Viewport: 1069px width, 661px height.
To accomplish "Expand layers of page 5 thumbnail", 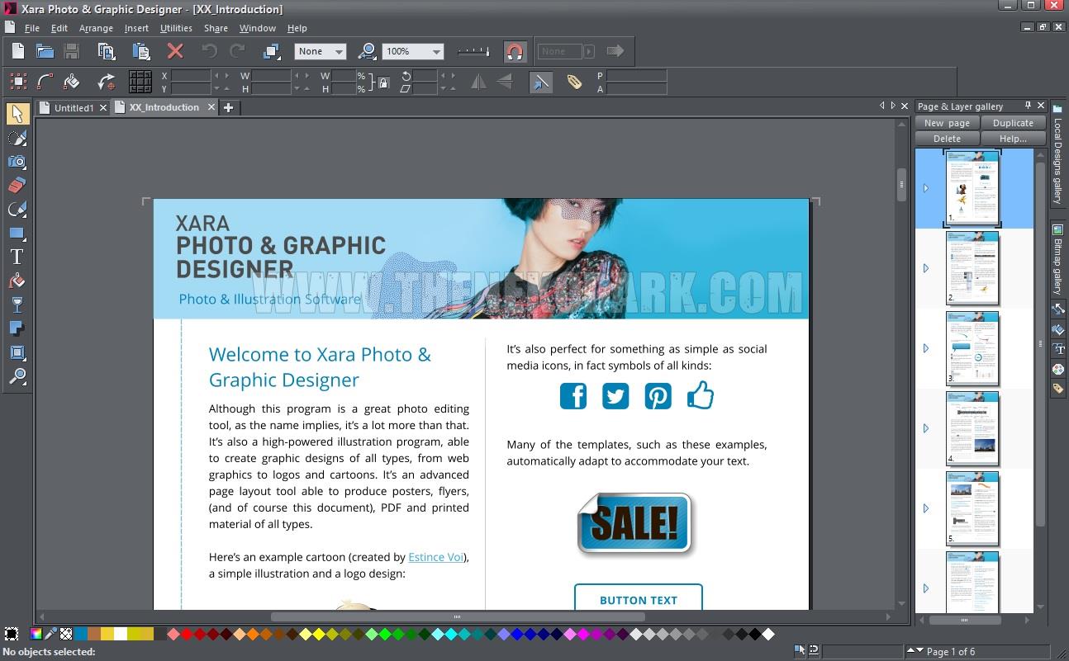I will [x=926, y=508].
